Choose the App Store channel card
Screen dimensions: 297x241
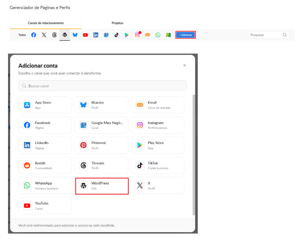(x=45, y=105)
